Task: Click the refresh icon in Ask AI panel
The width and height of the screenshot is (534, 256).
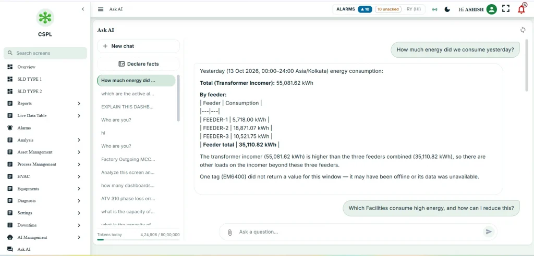Action: coord(523,30)
